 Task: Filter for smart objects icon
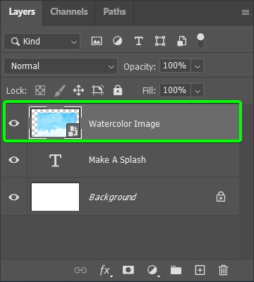pos(181,42)
